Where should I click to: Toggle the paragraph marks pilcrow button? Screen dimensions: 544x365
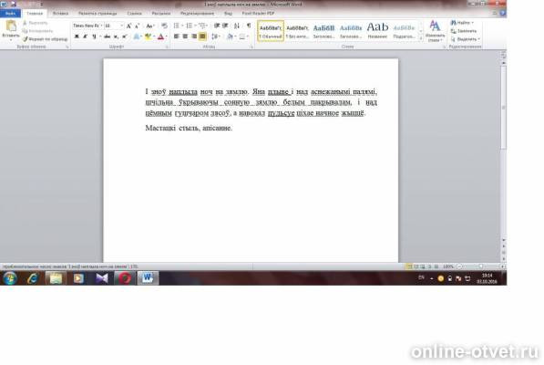249,26
